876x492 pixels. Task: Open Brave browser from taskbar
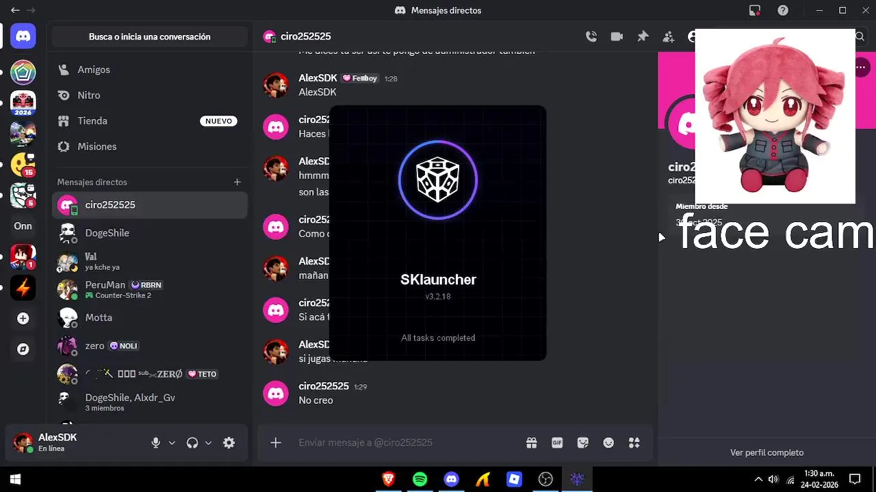pos(388,480)
